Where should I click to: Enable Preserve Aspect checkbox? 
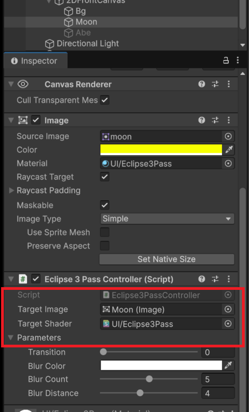tap(104, 246)
